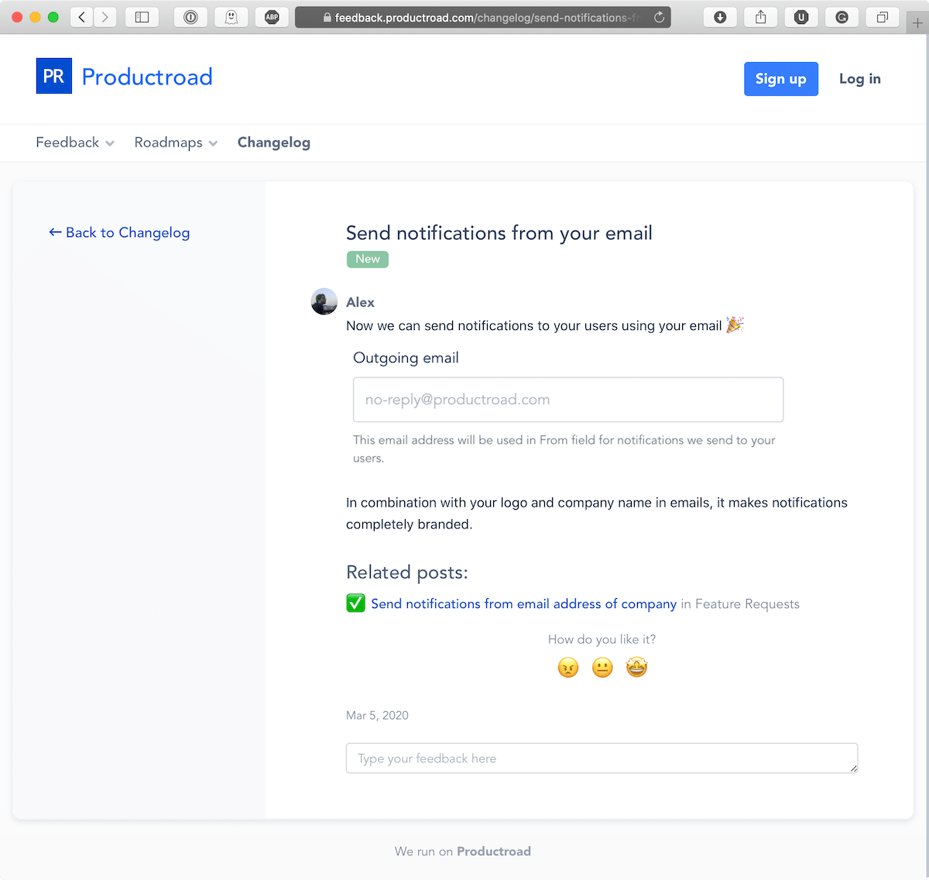The width and height of the screenshot is (929, 880).
Task: React with the star-struck emoji
Action: tap(636, 667)
